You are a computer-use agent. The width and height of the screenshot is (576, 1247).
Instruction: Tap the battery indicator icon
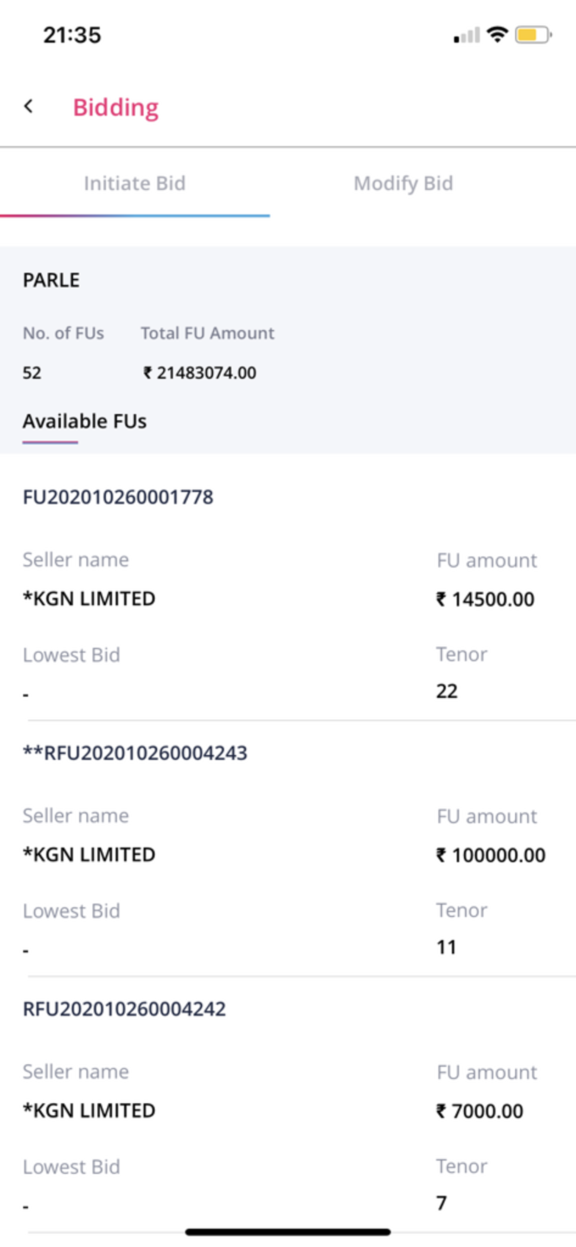coord(533,35)
